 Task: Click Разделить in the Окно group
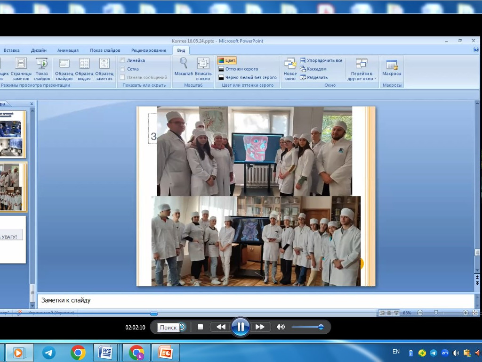tap(314, 78)
